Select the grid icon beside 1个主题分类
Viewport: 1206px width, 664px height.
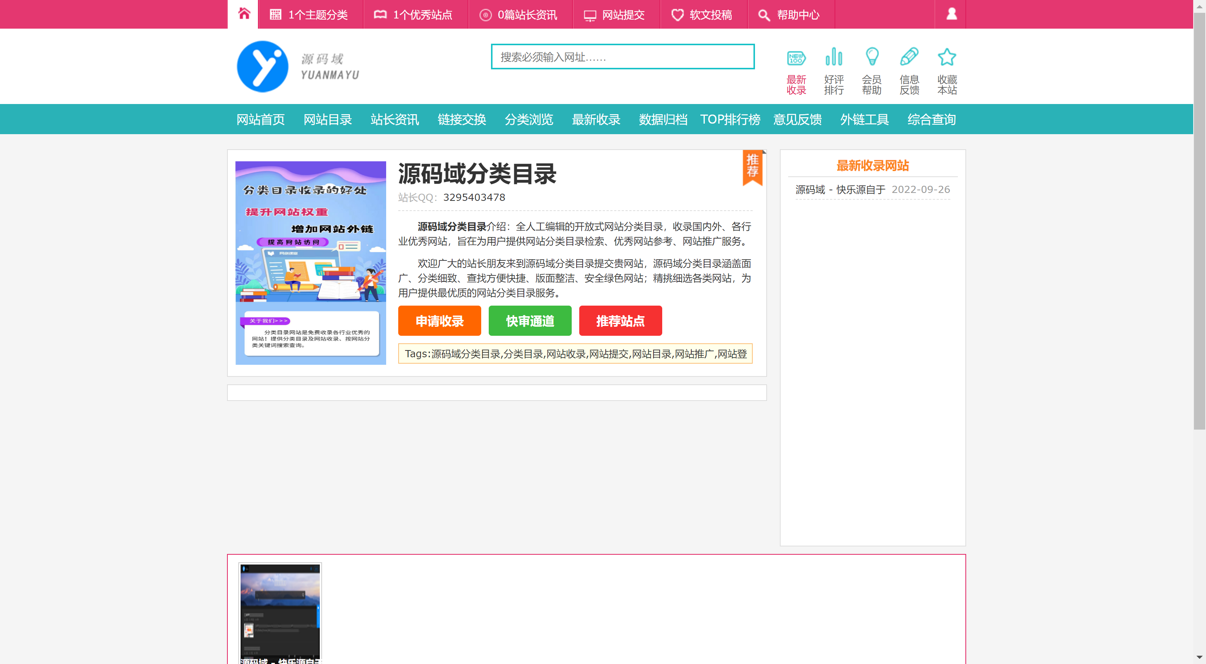coord(275,14)
